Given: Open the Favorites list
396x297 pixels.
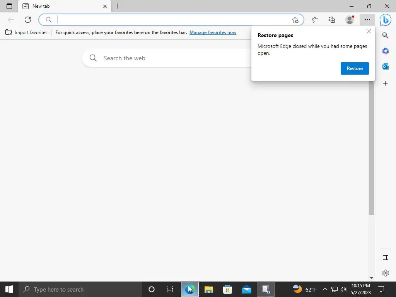Looking at the screenshot, I should [x=315, y=20].
